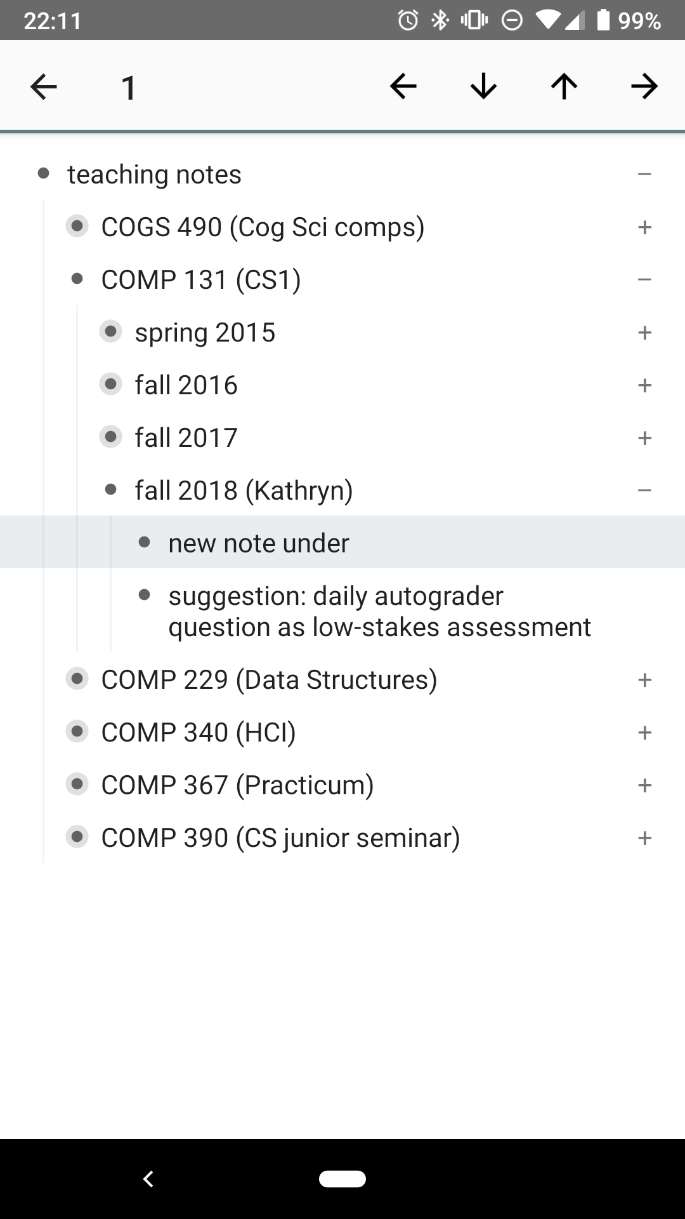Move note down with down arrow
The width and height of the screenshot is (685, 1219).
point(483,86)
